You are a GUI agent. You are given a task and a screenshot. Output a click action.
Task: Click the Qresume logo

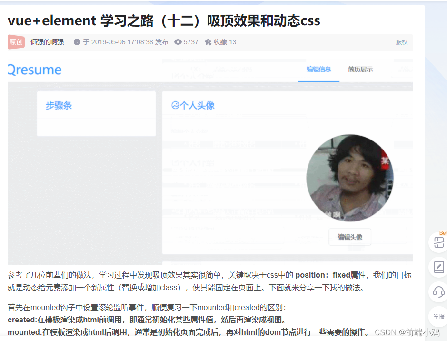coord(34,70)
